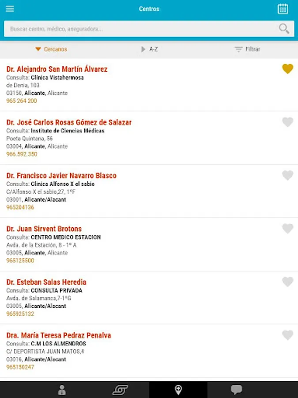Open Dr. Esteban Salas Heredia details

click(x=46, y=282)
